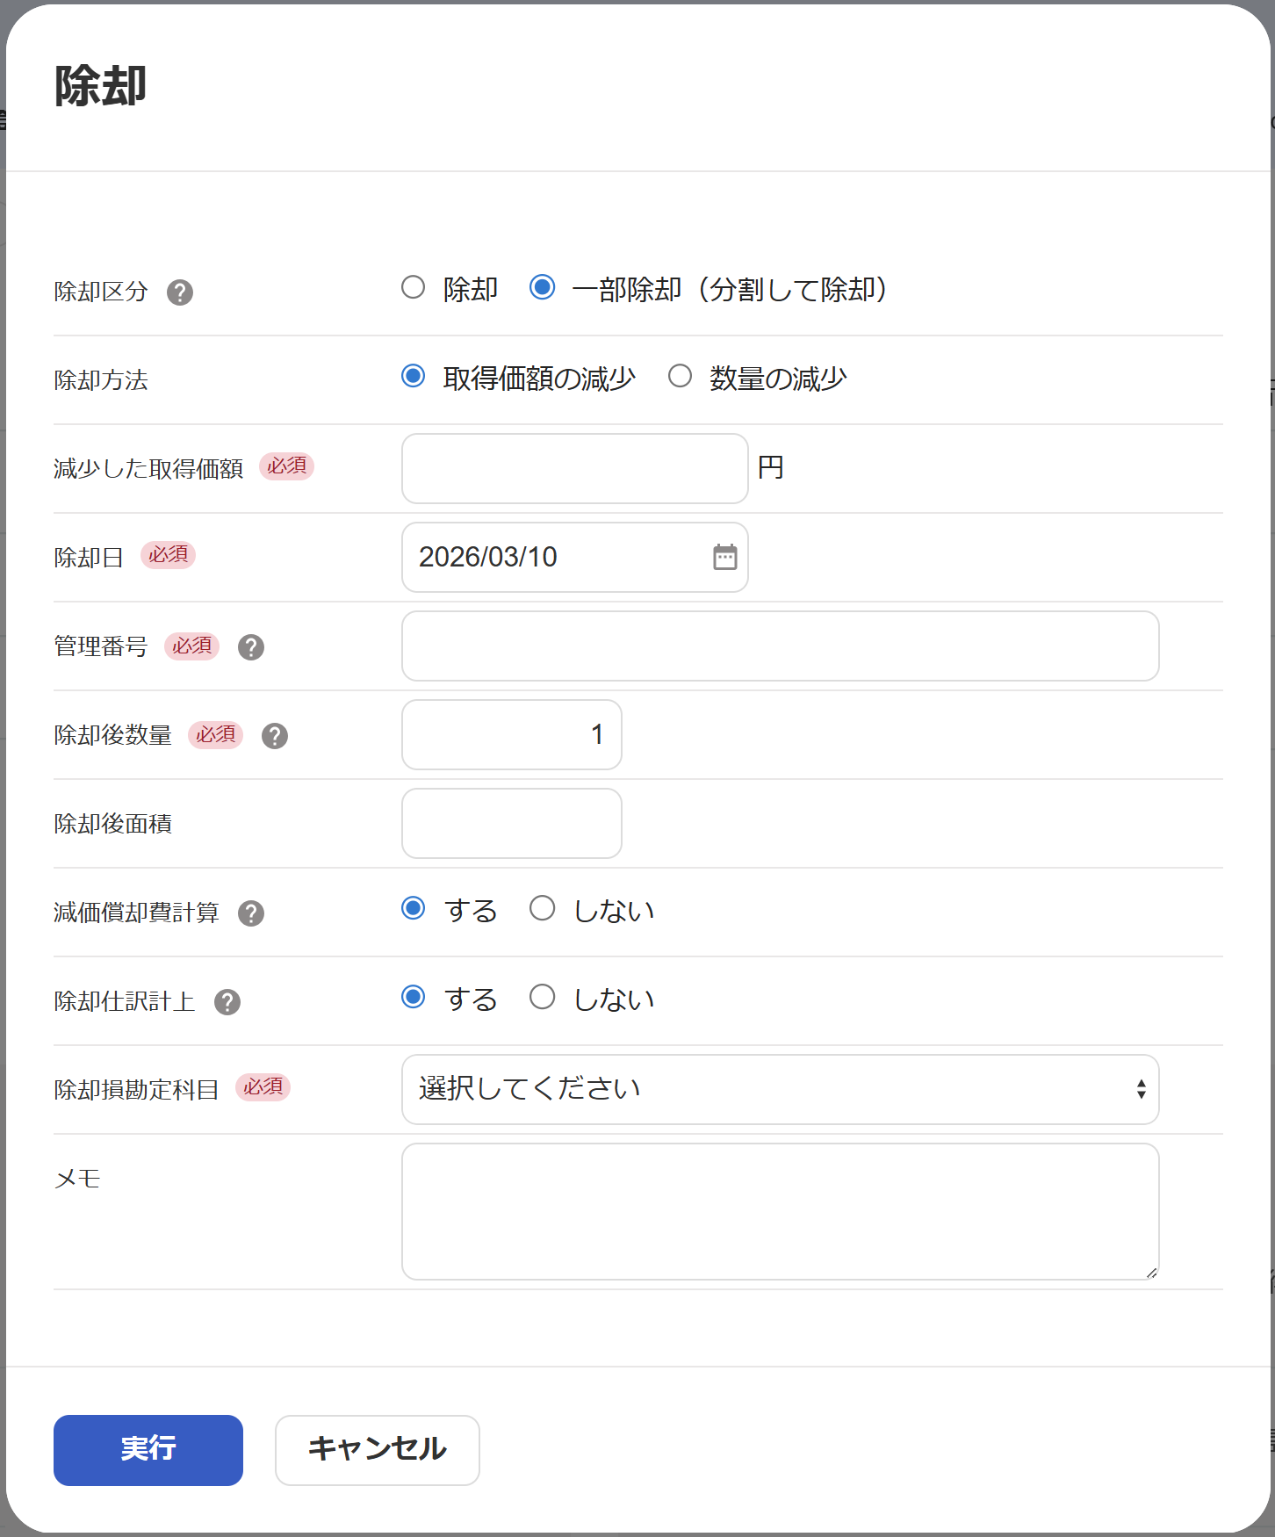Image resolution: width=1275 pixels, height=1537 pixels.
Task: Click 減少した取得価額 yen input field
Action: (575, 468)
